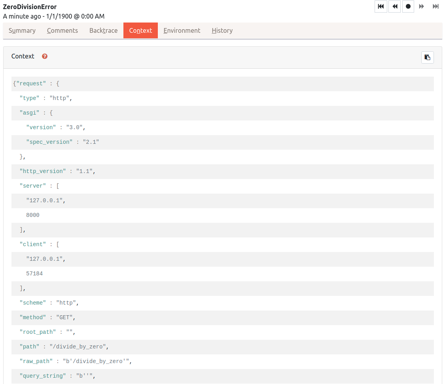Click the "server" array line
Viewport: 445px width, 384px height.
[40, 186]
